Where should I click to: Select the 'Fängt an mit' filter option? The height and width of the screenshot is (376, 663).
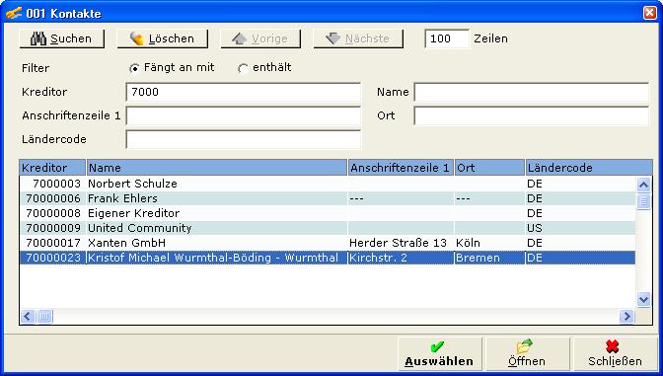point(134,68)
